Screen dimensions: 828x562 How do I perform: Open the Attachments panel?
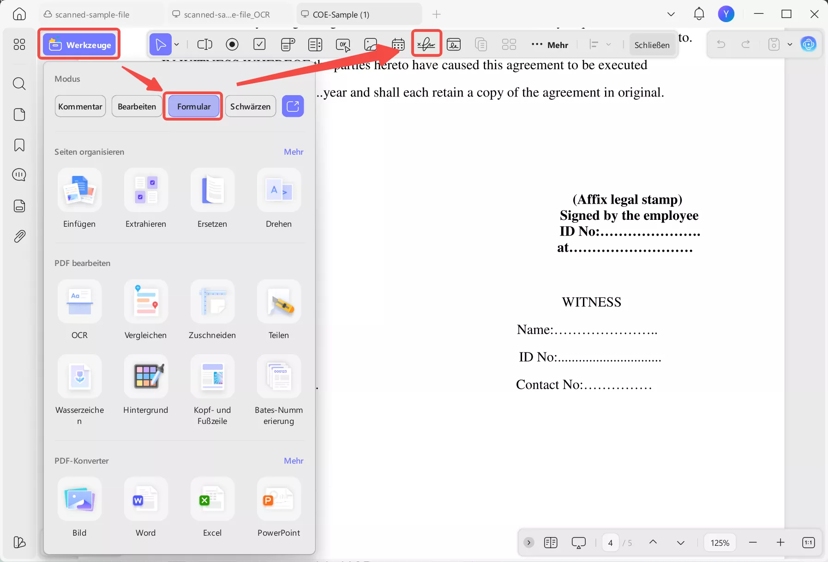(x=19, y=236)
